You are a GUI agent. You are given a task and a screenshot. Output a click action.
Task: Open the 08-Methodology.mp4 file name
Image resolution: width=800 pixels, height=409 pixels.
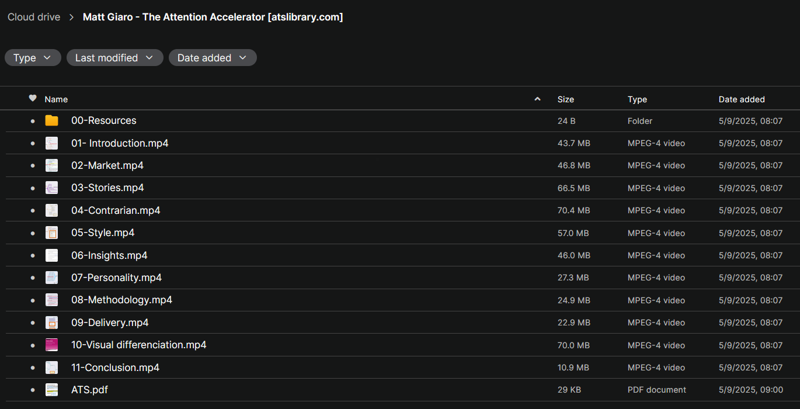121,300
